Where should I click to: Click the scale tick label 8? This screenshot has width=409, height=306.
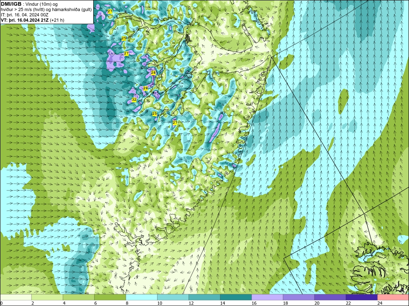[127, 303]
